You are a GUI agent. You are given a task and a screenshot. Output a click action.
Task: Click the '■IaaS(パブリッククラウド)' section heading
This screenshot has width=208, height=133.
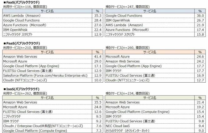(22, 89)
